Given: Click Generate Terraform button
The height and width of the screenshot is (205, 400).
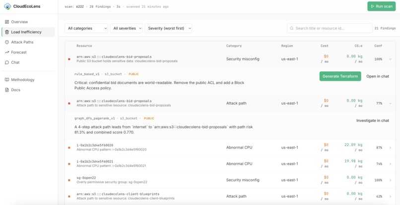Looking at the screenshot, I should click(340, 76).
